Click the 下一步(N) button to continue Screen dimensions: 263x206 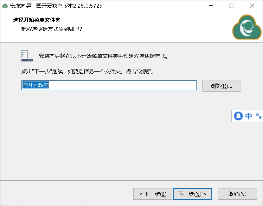pos(192,194)
